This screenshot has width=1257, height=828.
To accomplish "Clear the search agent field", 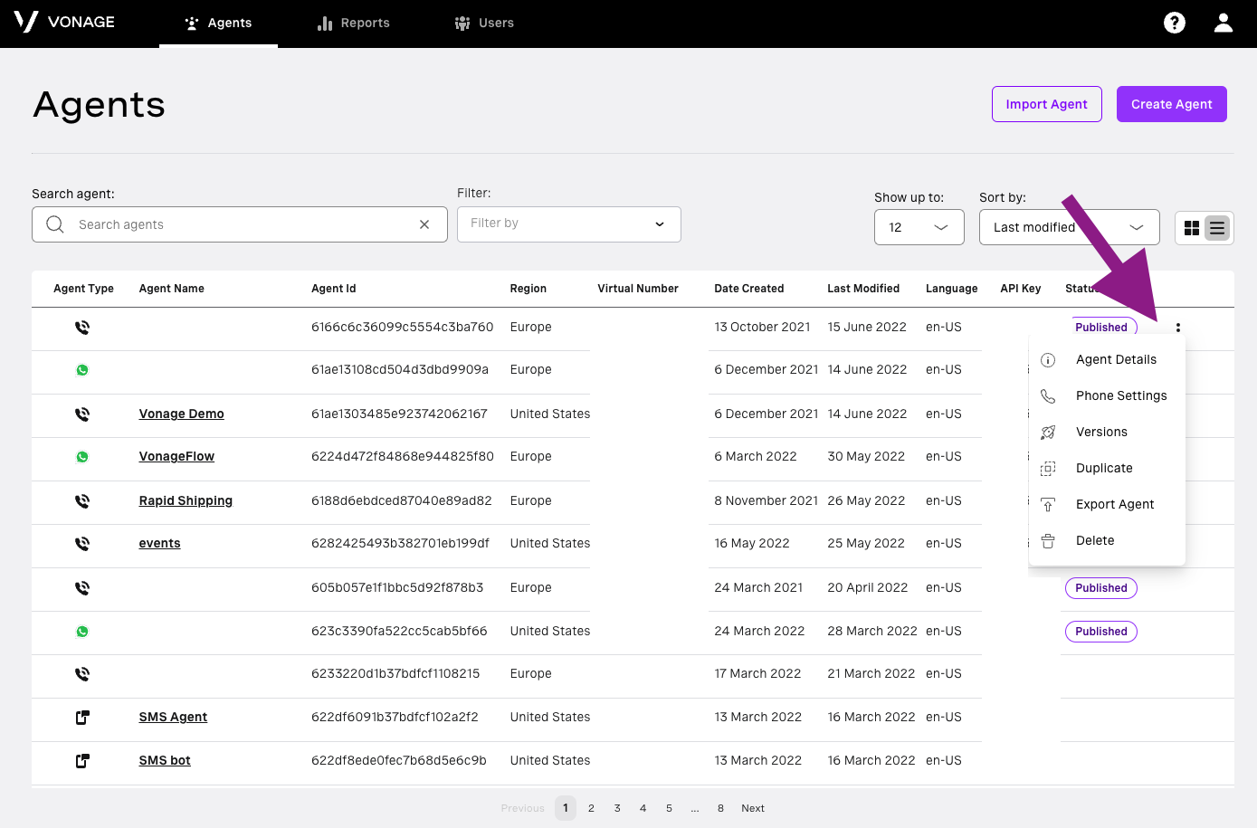I will (424, 224).
